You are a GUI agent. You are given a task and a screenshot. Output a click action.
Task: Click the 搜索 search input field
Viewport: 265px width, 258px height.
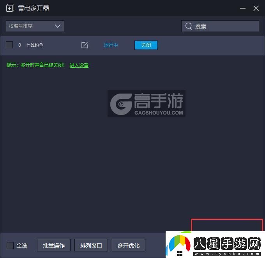coord(220,26)
